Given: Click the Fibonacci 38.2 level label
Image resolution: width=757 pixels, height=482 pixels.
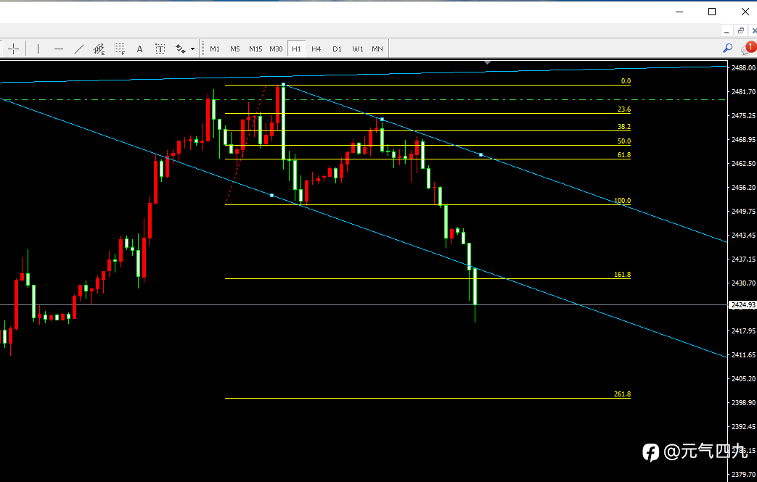Looking at the screenshot, I should [x=623, y=127].
